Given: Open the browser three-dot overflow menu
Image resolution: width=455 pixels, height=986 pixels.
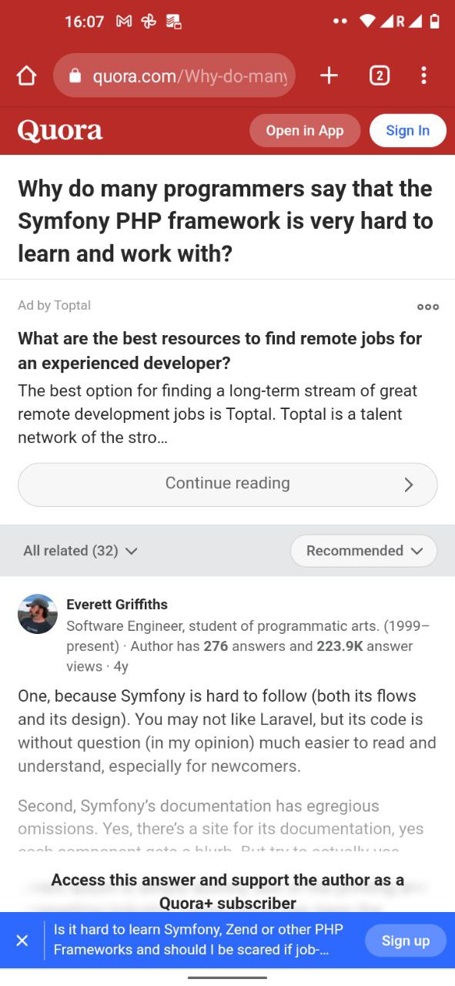Looking at the screenshot, I should pyautogui.click(x=423, y=75).
